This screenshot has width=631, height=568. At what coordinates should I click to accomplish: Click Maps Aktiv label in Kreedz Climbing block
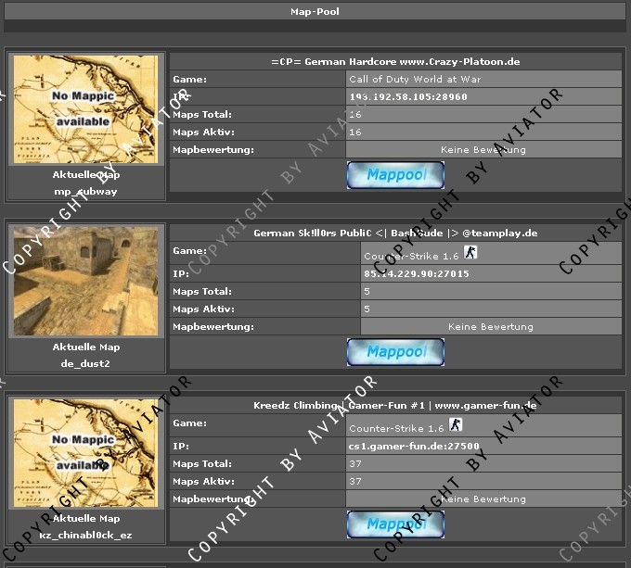pyautogui.click(x=203, y=482)
